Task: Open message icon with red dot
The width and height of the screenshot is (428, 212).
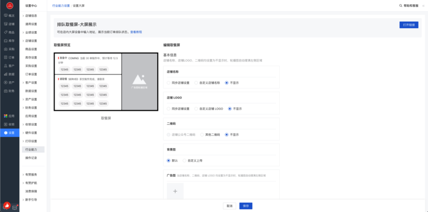Action: [x=15, y=207]
